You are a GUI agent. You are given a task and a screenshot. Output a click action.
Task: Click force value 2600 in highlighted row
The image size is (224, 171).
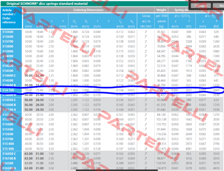[216, 90]
